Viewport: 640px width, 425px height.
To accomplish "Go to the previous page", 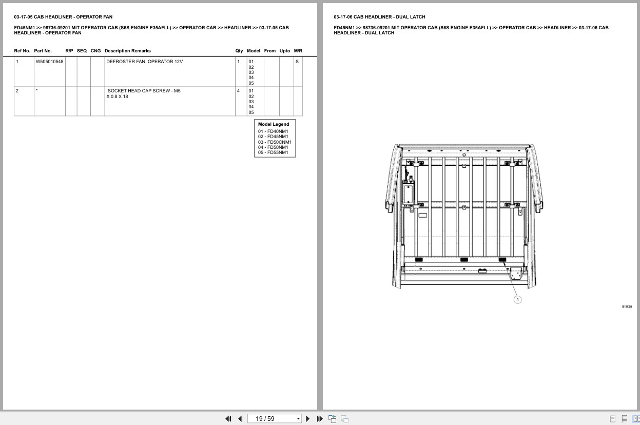I will 240,419.
